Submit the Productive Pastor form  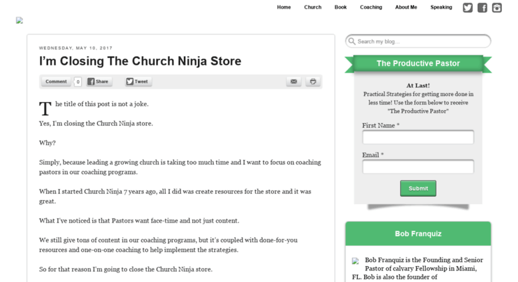[x=418, y=188]
